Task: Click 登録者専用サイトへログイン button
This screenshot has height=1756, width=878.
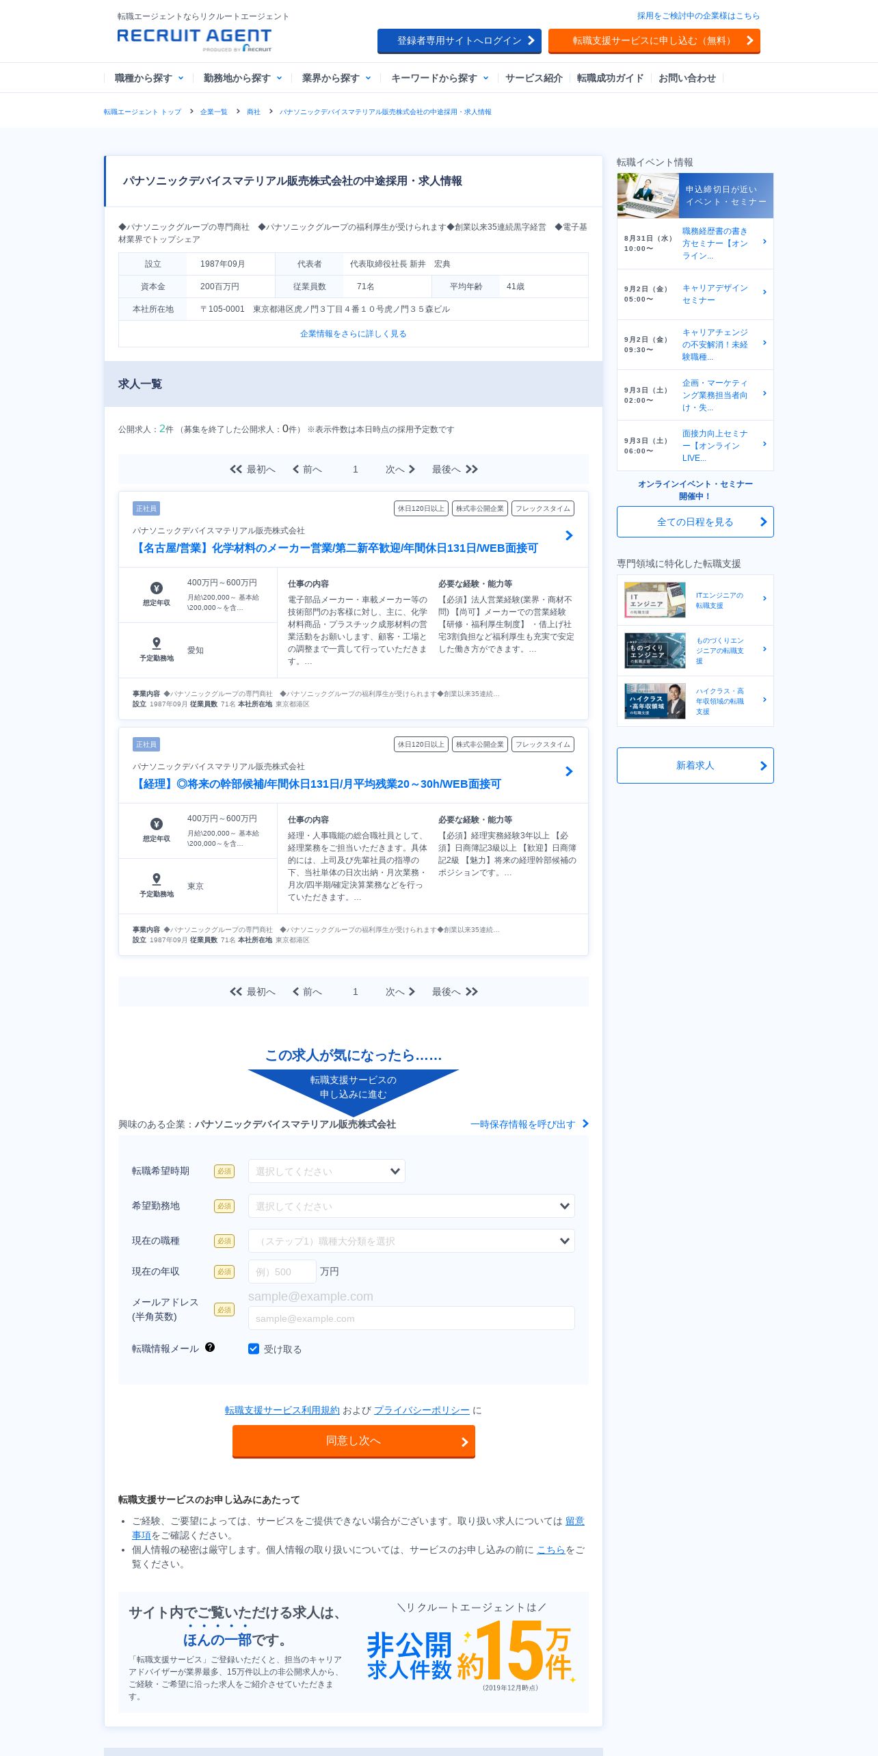Action: (x=460, y=40)
